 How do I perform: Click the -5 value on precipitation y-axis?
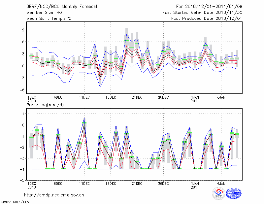23,181
